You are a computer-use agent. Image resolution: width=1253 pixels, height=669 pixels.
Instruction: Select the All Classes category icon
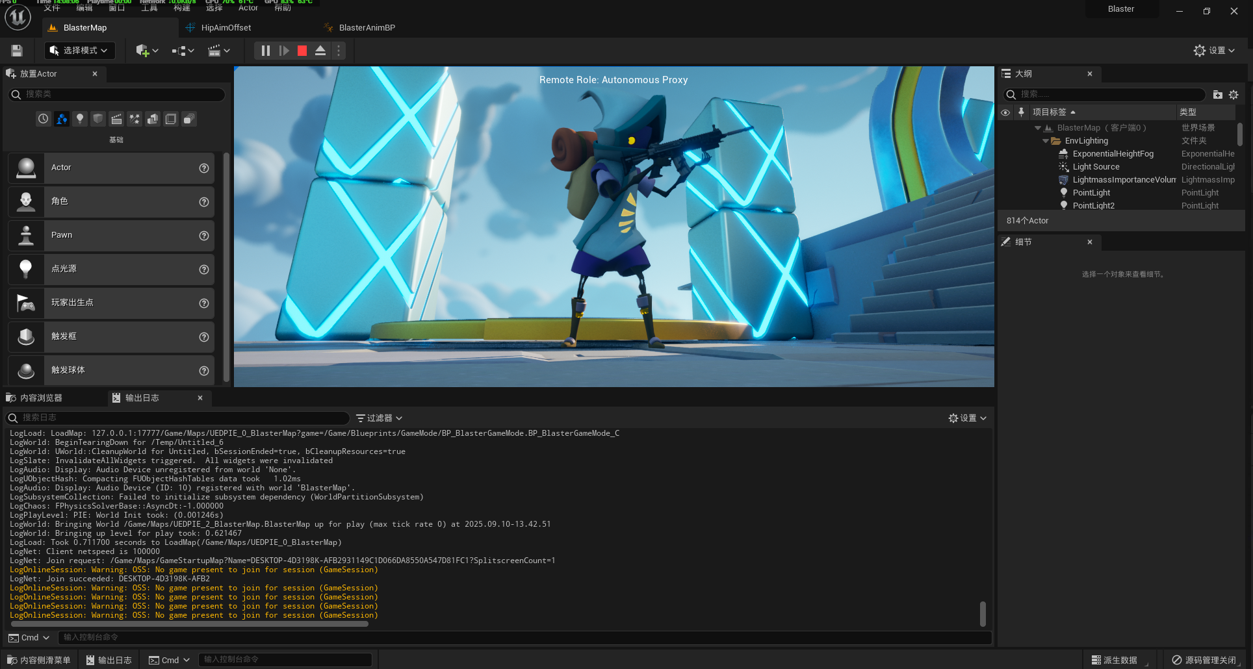click(189, 119)
